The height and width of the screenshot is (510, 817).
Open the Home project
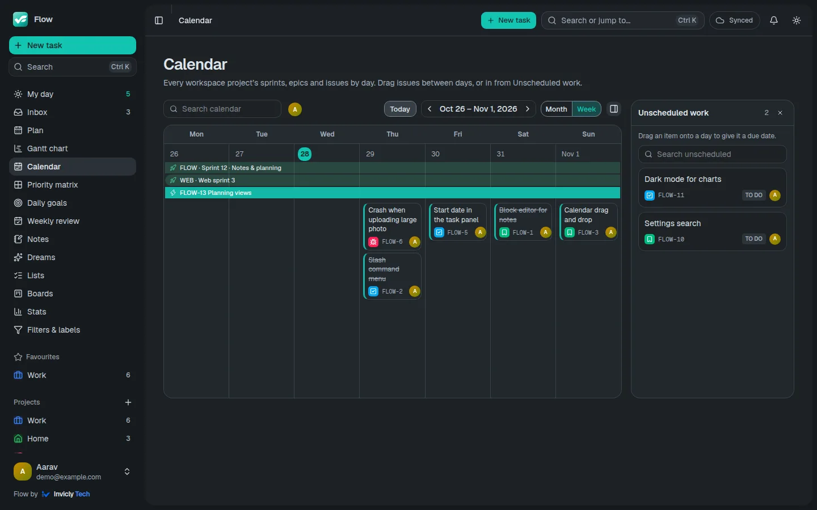tap(73, 439)
